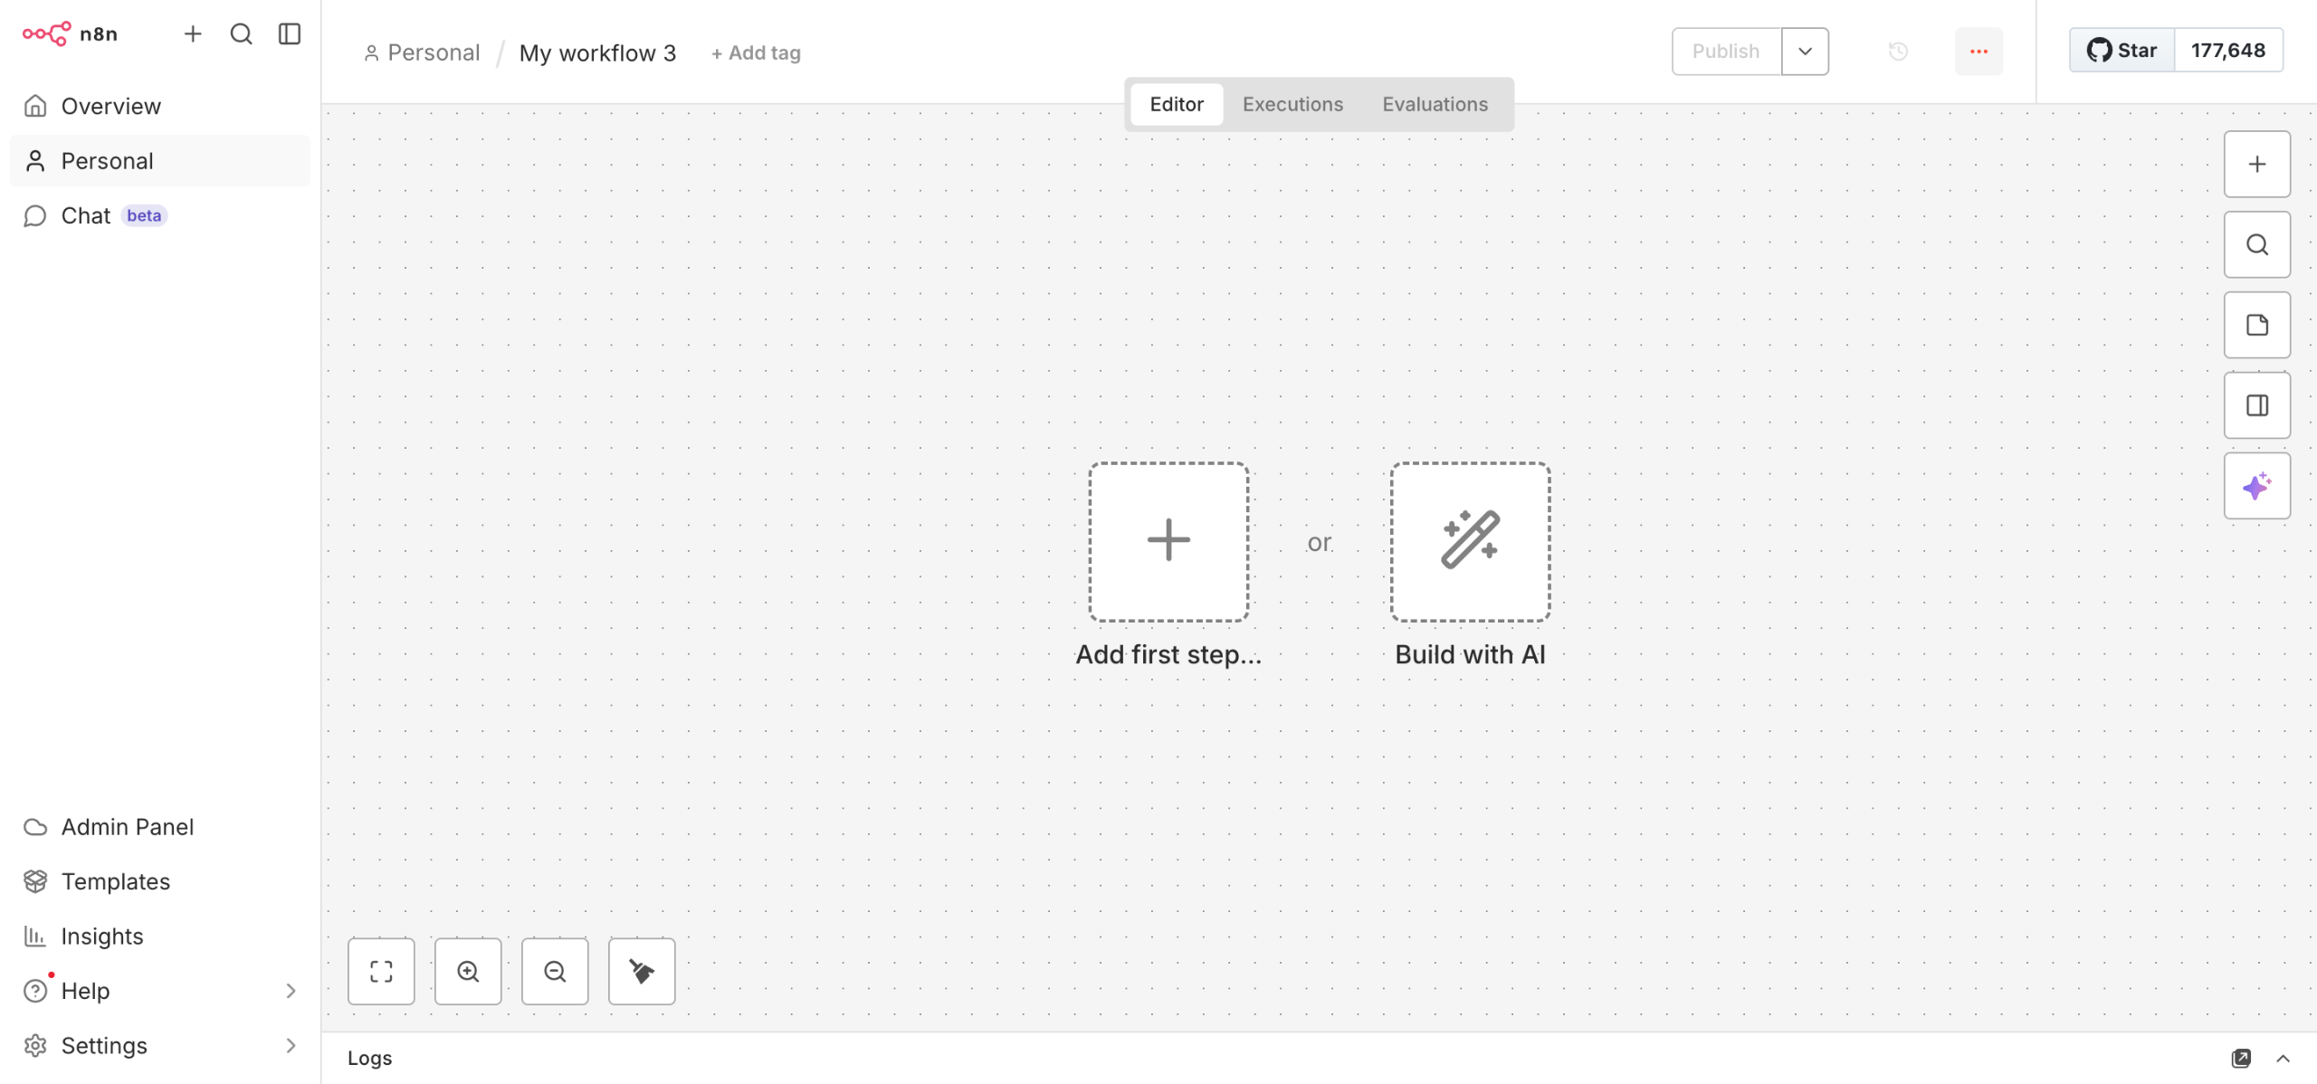Toggle the right side panel icon
Screen dimensions: 2317x1084
pos(2256,405)
